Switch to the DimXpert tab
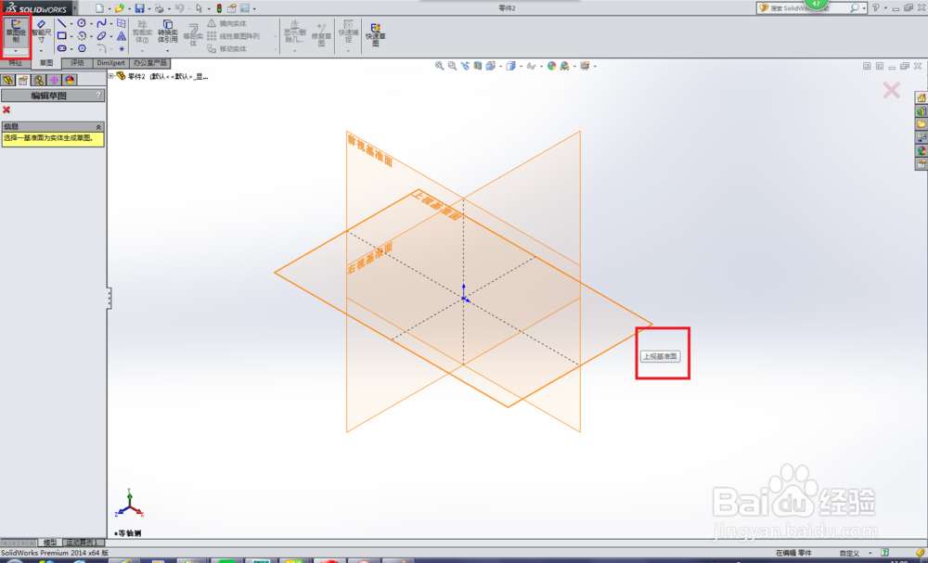The width and height of the screenshot is (928, 563). click(110, 63)
